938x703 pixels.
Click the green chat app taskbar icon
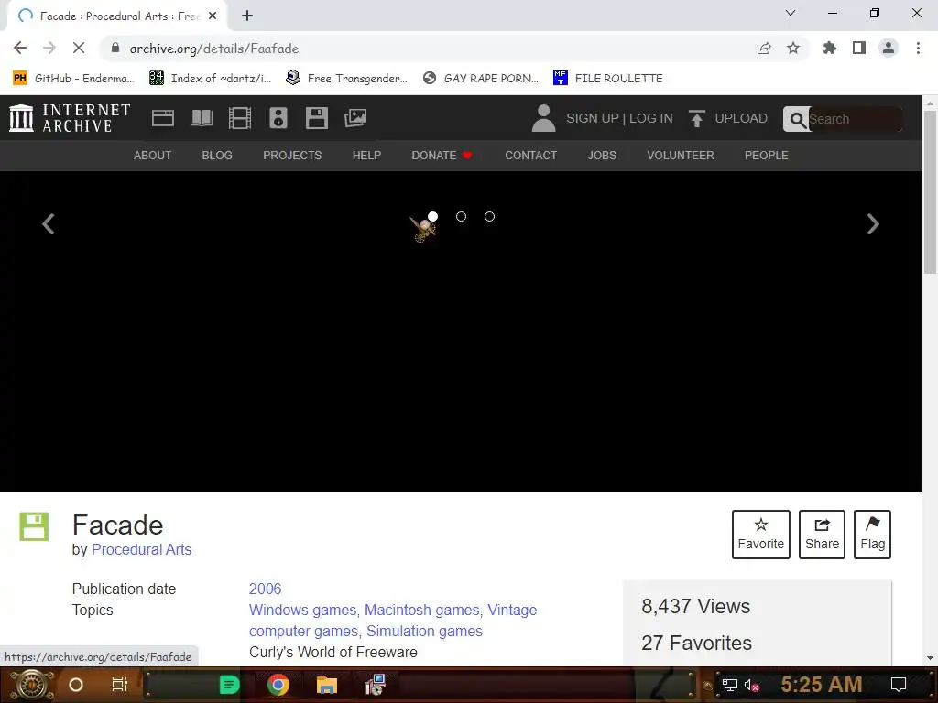pyautogui.click(x=229, y=685)
